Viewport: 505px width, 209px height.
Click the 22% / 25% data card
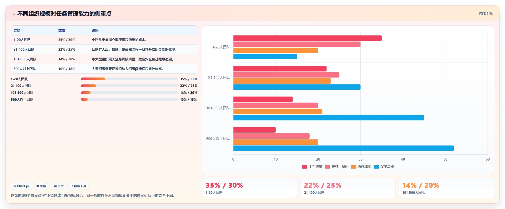coord(348,188)
